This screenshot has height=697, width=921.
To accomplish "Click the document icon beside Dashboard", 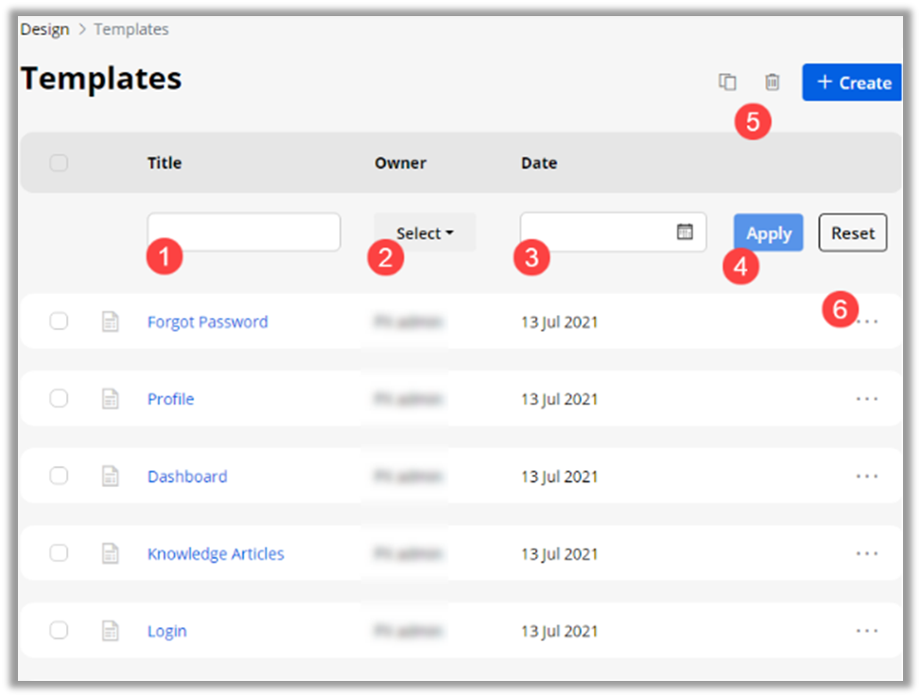I will [111, 476].
